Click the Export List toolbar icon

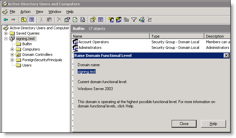83,20
